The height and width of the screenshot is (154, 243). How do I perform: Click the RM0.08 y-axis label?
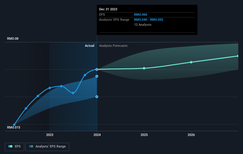(13, 38)
